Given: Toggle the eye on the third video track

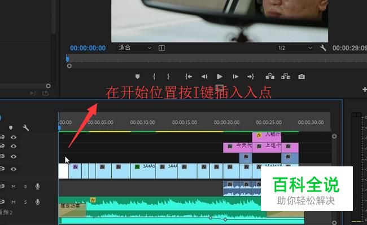Looking at the screenshot, I should (x=14, y=156).
